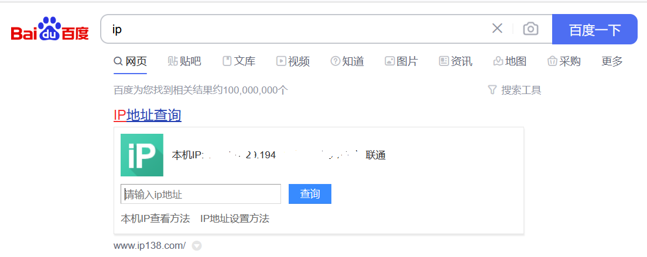The width and height of the screenshot is (647, 257).
Task: Click the 联通 carrier text
Action: (375, 155)
